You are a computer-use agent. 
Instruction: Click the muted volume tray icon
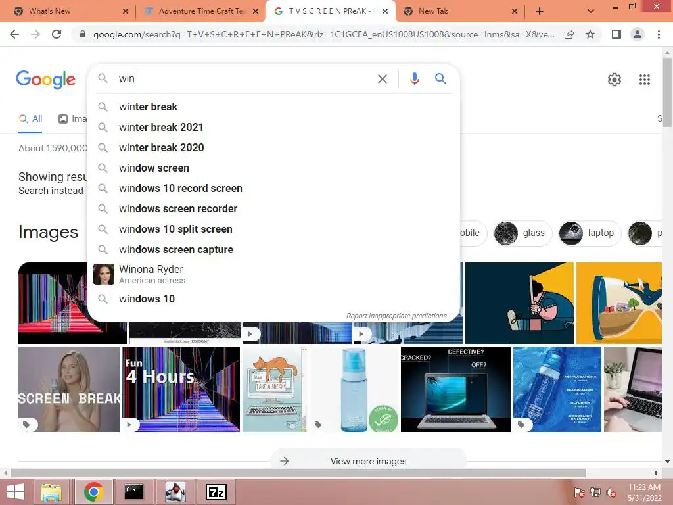tap(611, 493)
